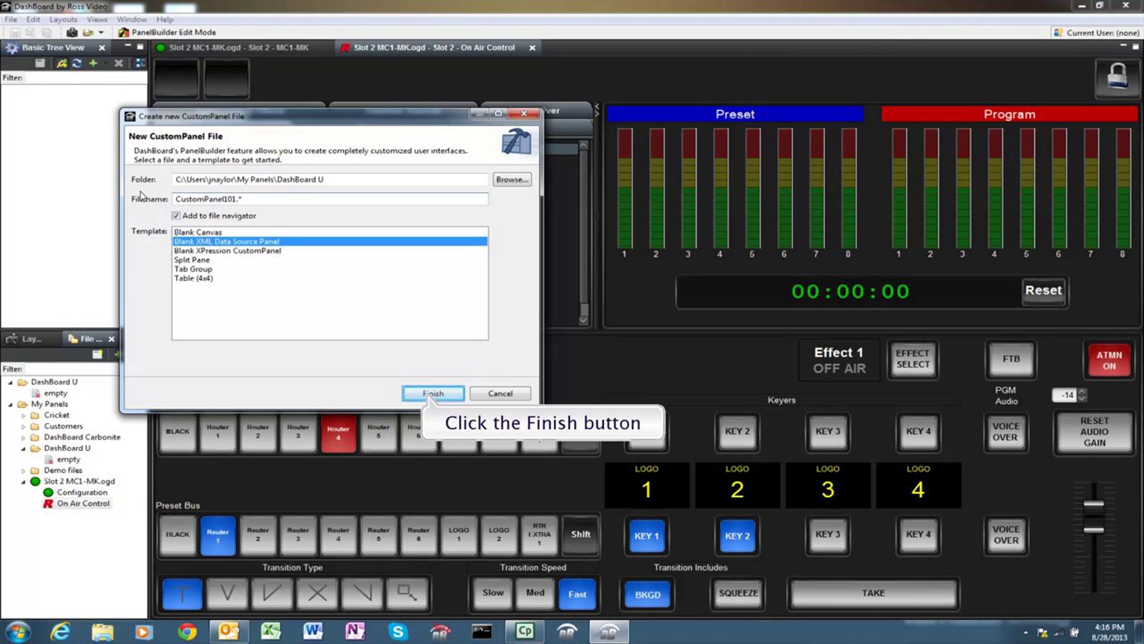Screen dimensions: 1144x644
Task: Toggle BKGD in Transition Includes
Action: 647,594
